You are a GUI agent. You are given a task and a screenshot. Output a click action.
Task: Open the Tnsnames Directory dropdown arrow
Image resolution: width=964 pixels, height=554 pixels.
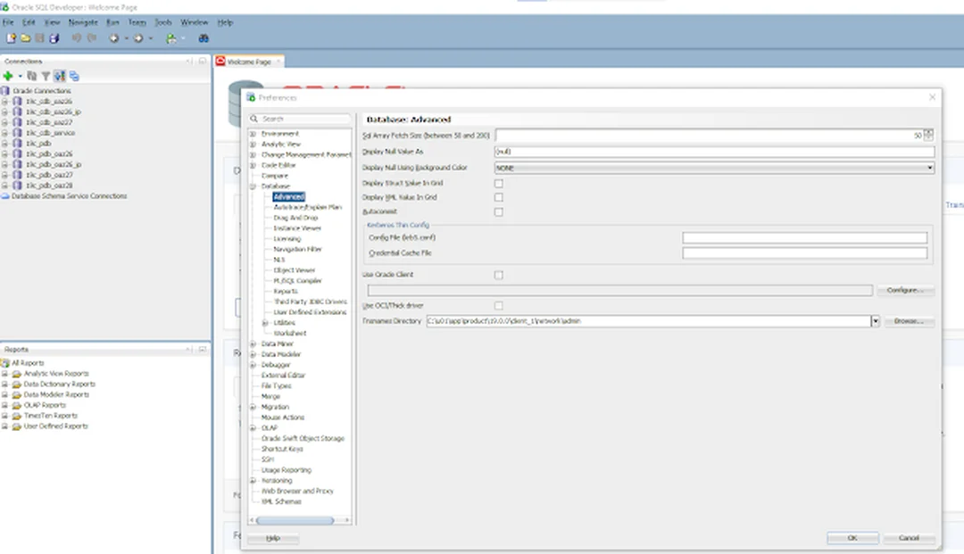pyautogui.click(x=875, y=320)
